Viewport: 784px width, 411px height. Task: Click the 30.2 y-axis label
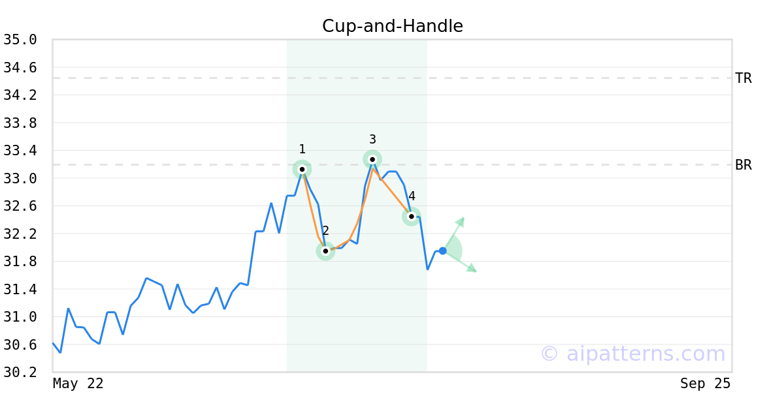[20, 372]
